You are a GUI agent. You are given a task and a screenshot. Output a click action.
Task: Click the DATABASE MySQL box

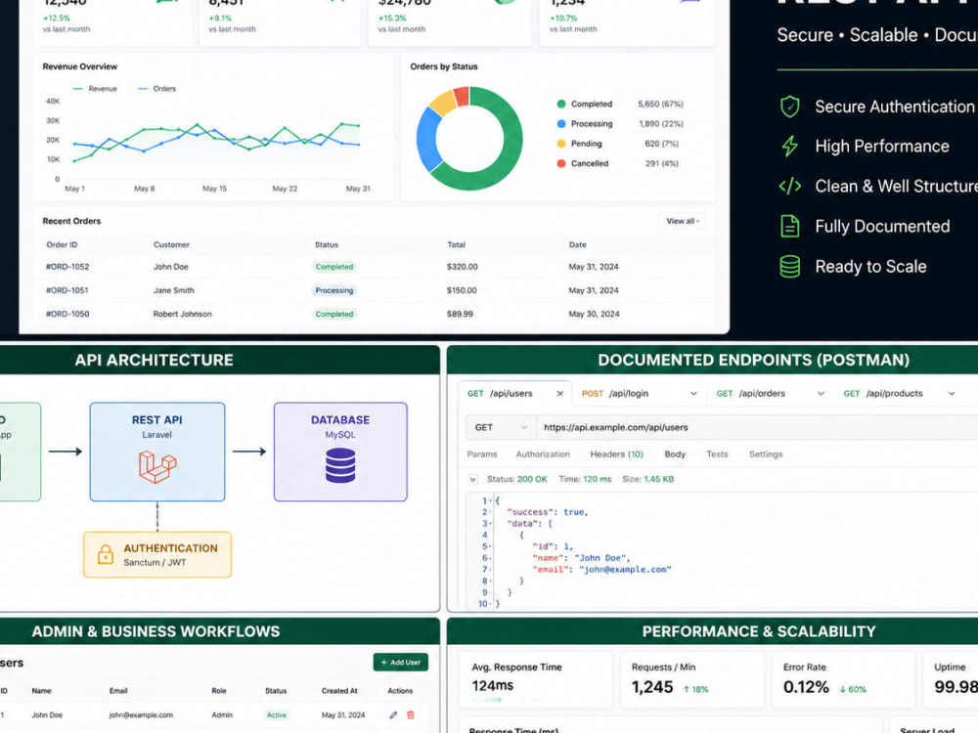coord(340,452)
